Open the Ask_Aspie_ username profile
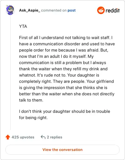 pyautogui.click(x=30, y=10)
